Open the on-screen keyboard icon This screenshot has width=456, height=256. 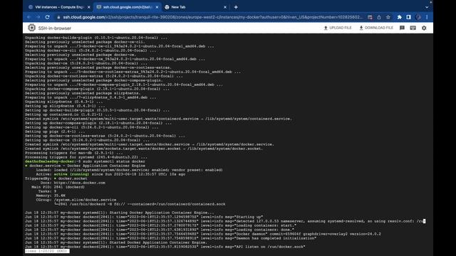point(413,28)
